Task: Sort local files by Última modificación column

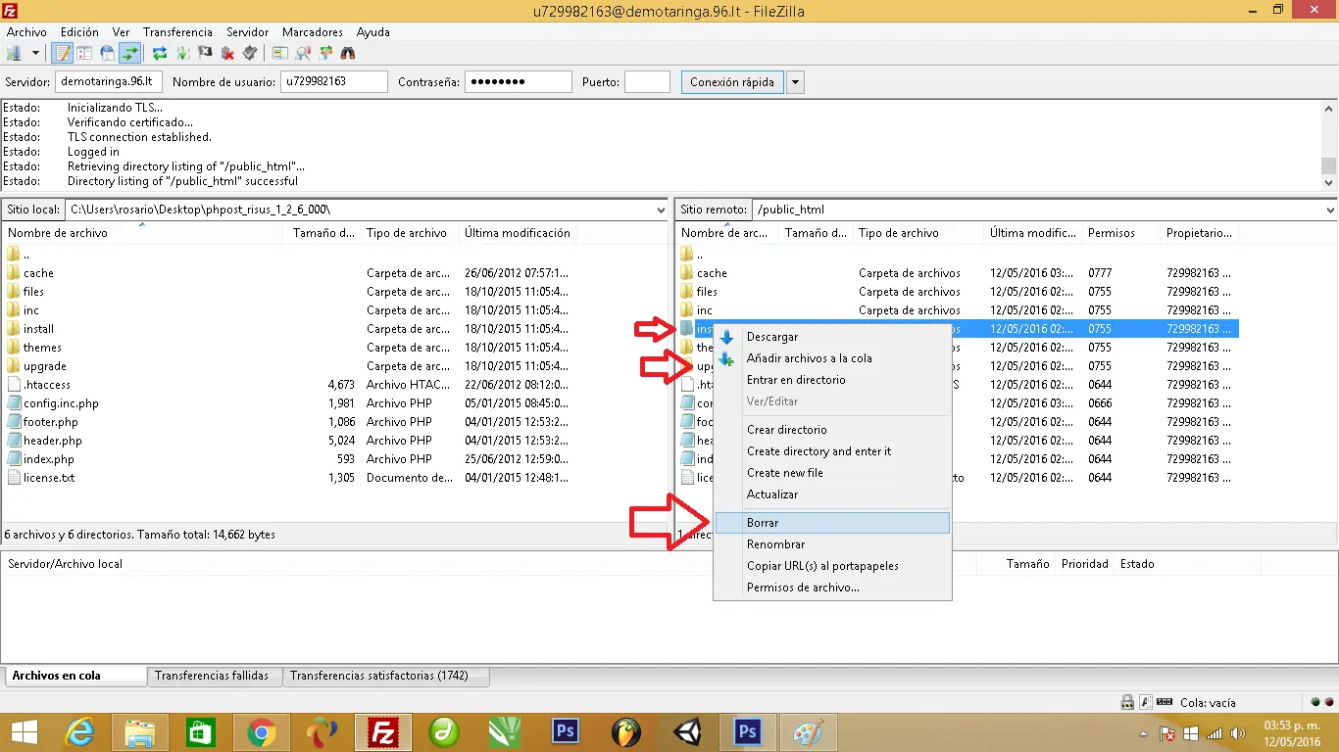Action: 518,233
